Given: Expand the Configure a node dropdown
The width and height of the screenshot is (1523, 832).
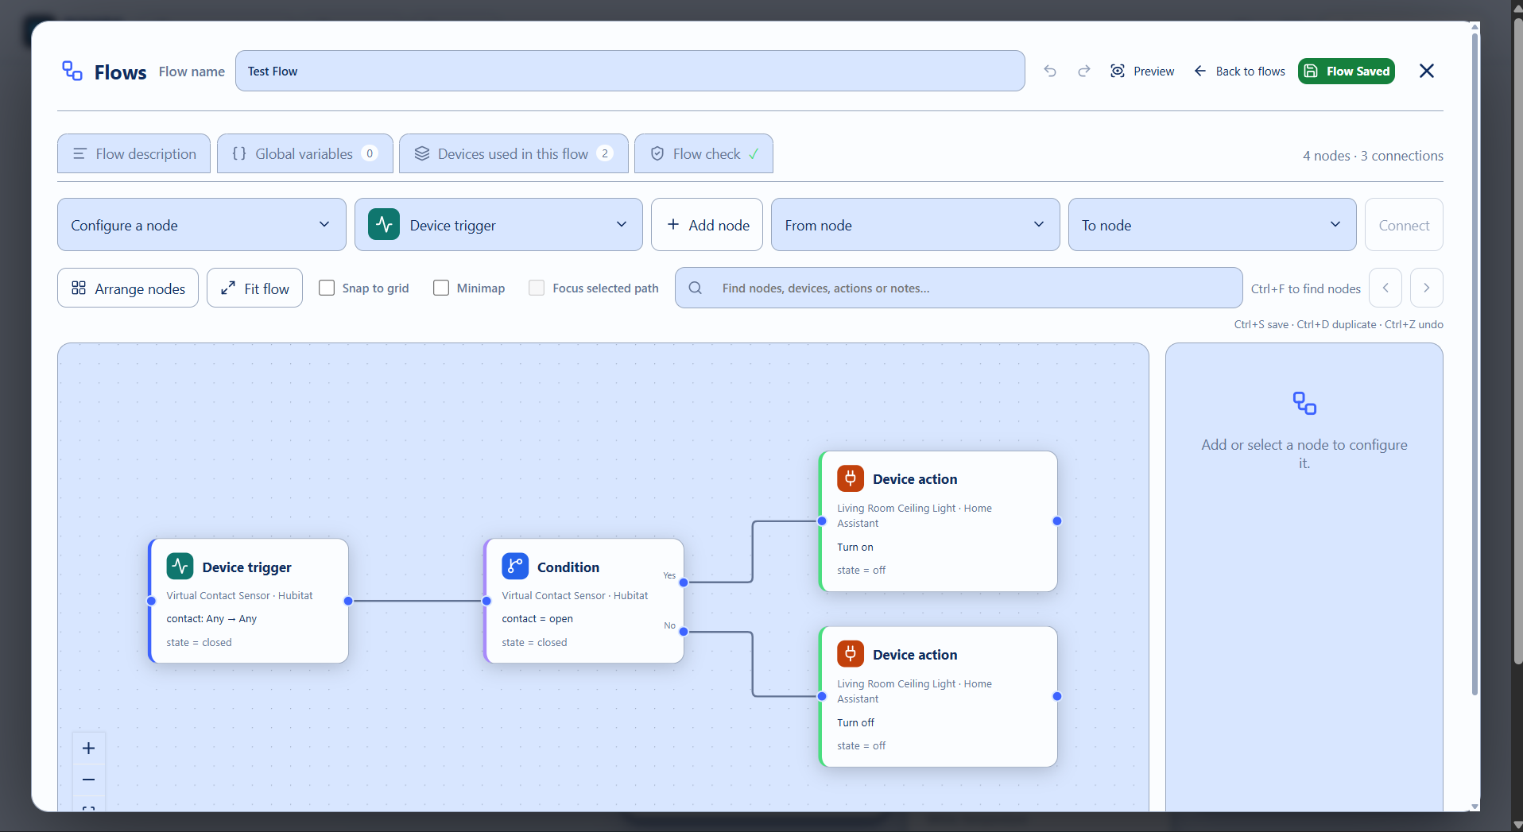Looking at the screenshot, I should (x=201, y=225).
